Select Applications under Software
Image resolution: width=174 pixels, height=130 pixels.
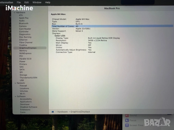pyautogui.click(x=26, y=102)
